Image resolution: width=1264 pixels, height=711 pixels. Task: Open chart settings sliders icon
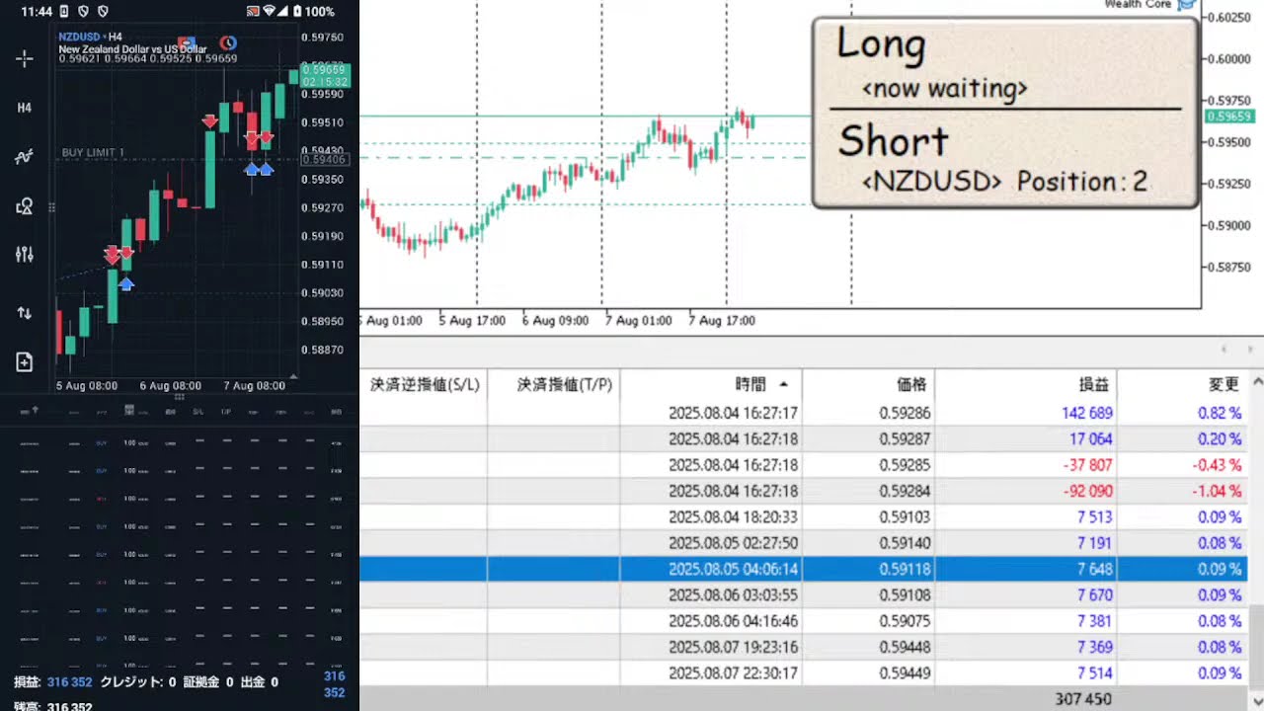pyautogui.click(x=25, y=255)
